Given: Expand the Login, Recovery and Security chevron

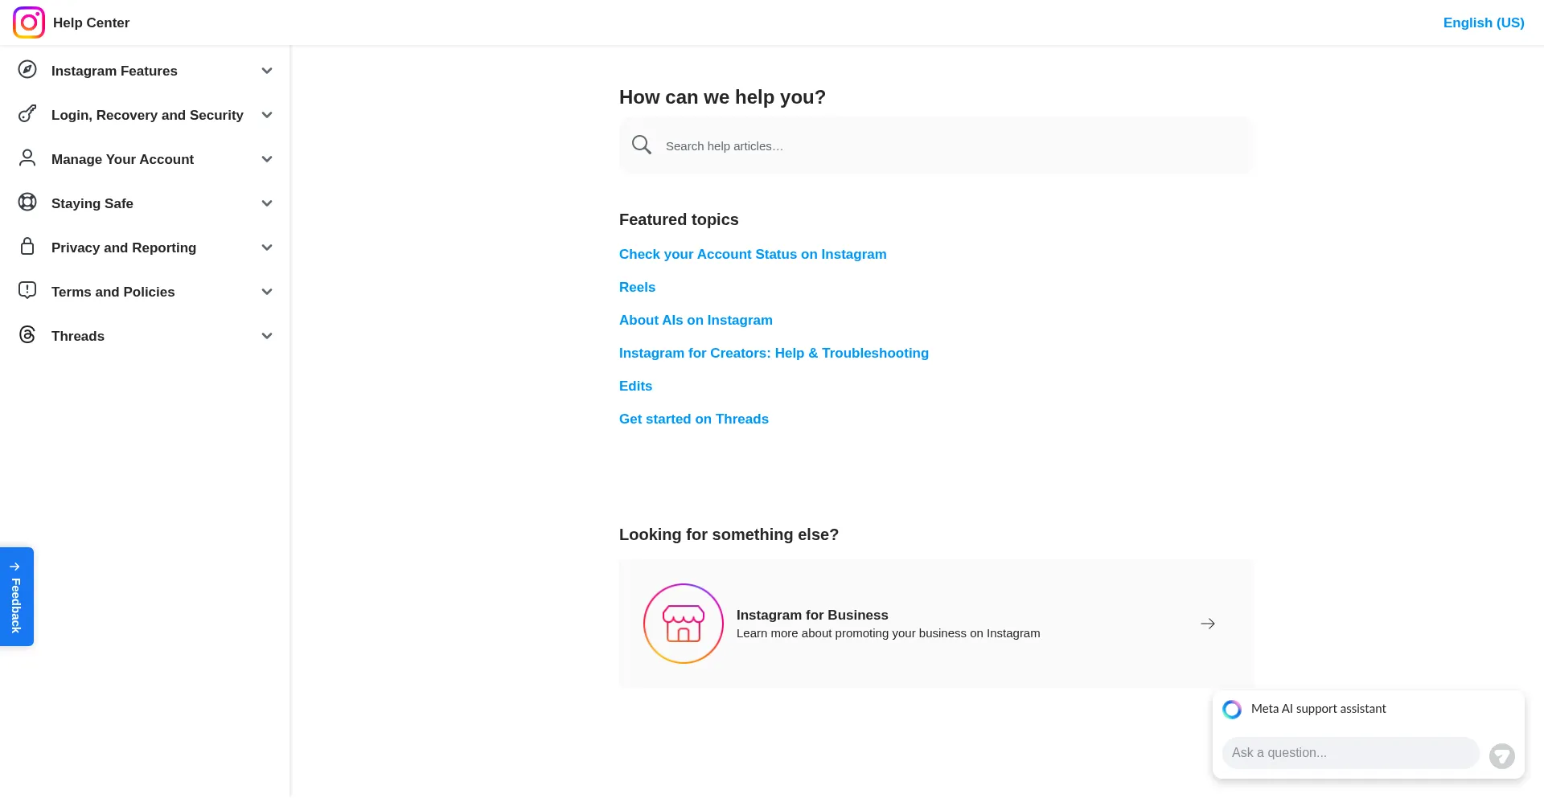Looking at the screenshot, I should pyautogui.click(x=267, y=115).
